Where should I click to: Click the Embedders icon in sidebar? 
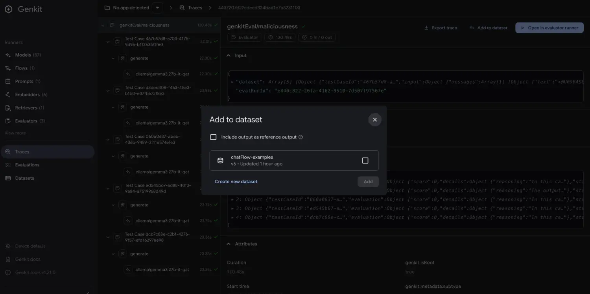click(8, 95)
